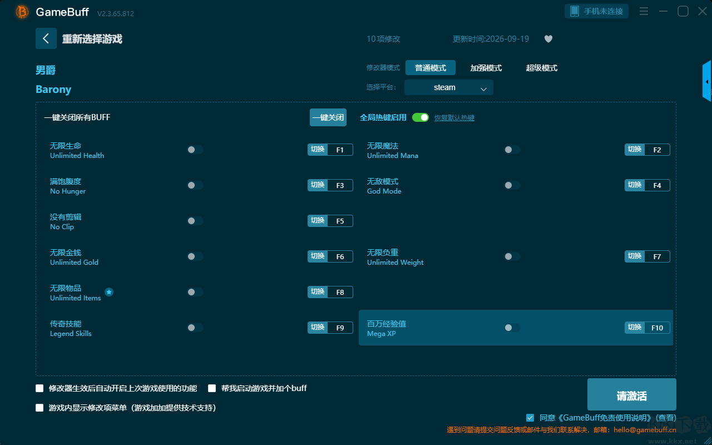Screen dimensions: 712x445
Task: Go back using the arrow button
Action: point(46,38)
